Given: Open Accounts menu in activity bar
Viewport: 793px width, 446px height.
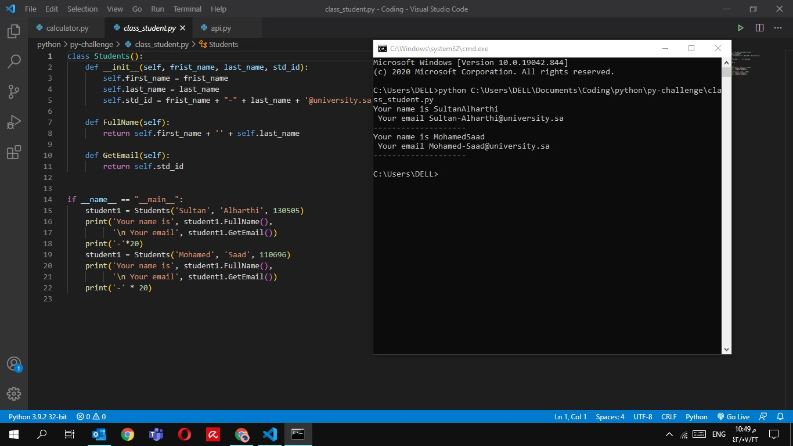Looking at the screenshot, I should [x=14, y=364].
